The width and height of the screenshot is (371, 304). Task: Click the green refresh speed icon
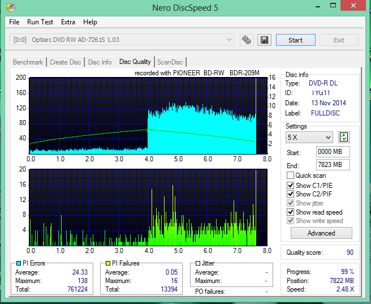(x=344, y=138)
